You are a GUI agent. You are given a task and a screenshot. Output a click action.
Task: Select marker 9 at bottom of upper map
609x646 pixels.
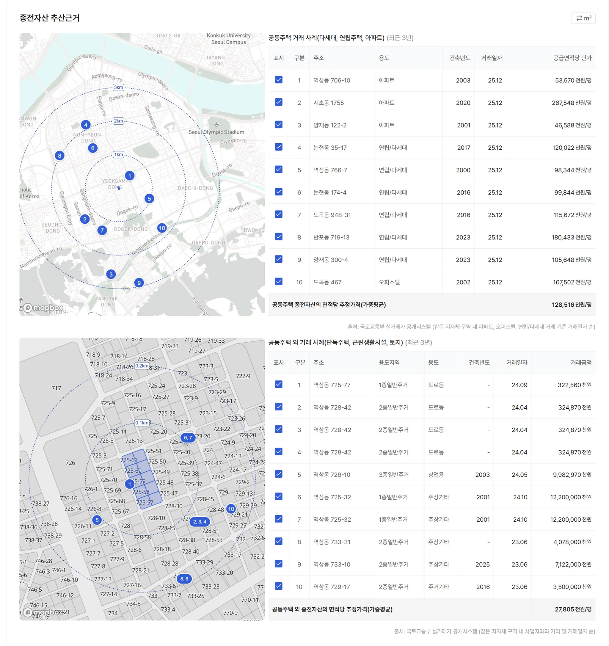139,283
